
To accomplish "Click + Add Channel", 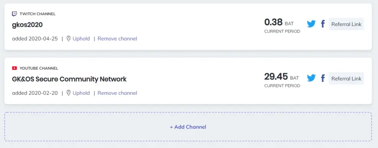I will (x=188, y=127).
